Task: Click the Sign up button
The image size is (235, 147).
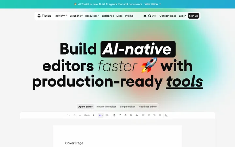Action: (194, 16)
